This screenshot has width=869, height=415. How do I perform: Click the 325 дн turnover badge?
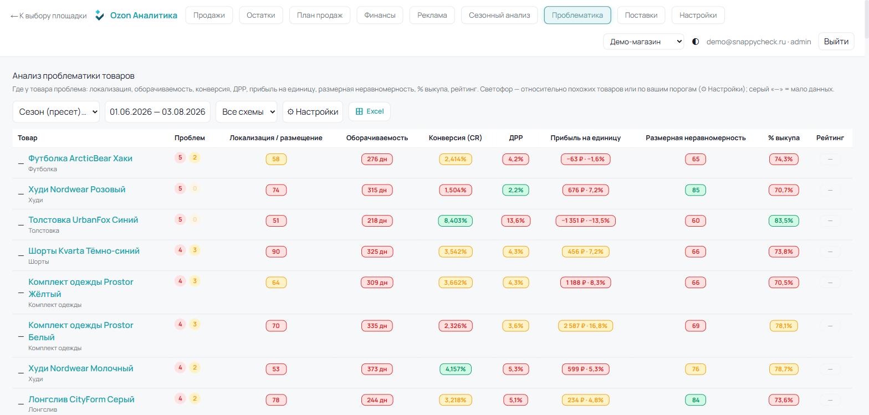point(377,252)
